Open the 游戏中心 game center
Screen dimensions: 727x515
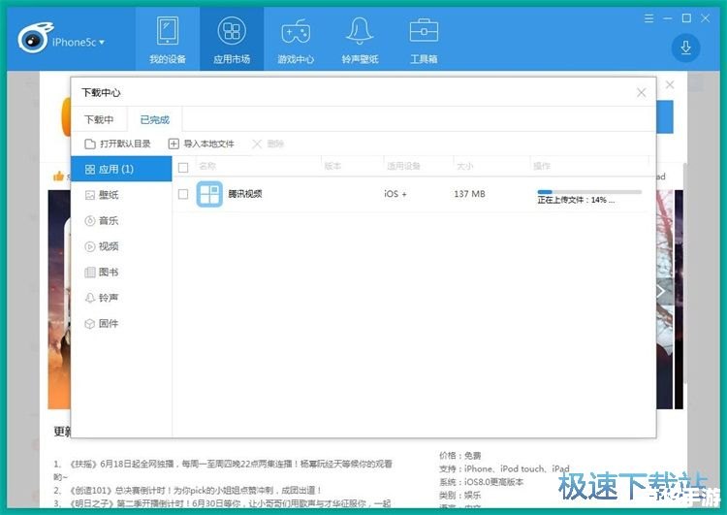pos(296,40)
